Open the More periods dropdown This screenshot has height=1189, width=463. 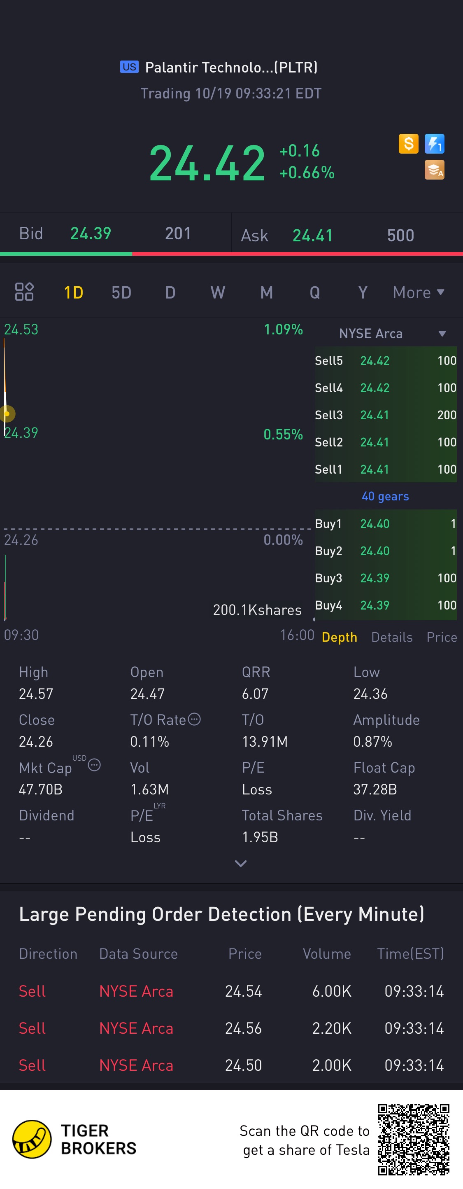pos(418,293)
